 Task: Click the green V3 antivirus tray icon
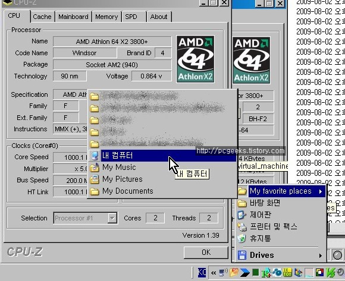point(330,273)
